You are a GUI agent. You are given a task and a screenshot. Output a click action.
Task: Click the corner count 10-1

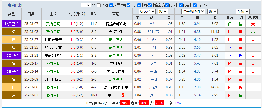pos(94,95)
